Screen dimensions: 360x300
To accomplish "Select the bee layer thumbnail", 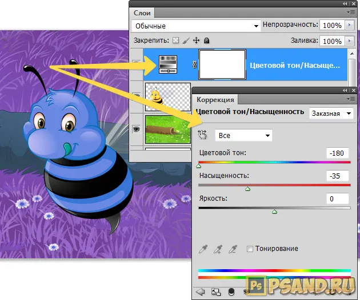I will click(x=168, y=97).
